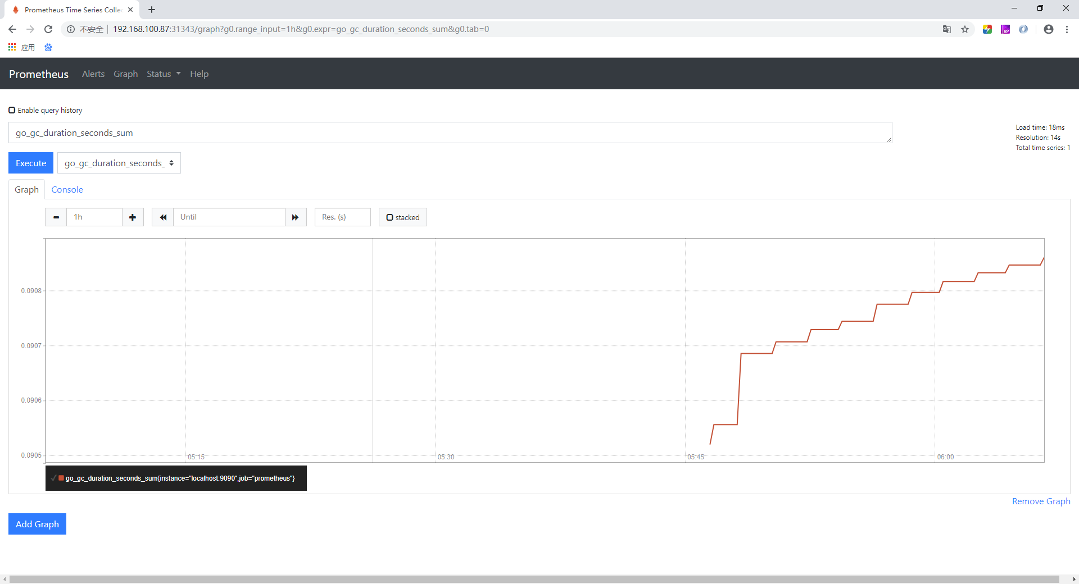The image size is (1079, 584).
Task: Click the translate page icon
Action: tap(947, 29)
